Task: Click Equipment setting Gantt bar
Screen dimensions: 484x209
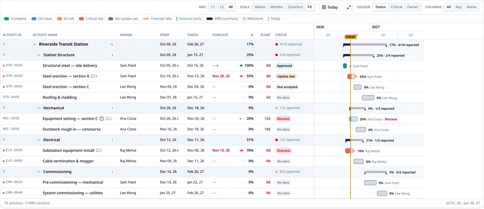Action: (353, 119)
